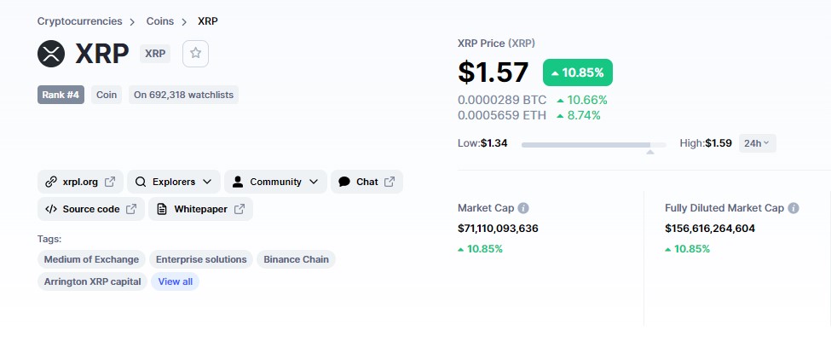Click the Rank #4 badge

(x=61, y=95)
